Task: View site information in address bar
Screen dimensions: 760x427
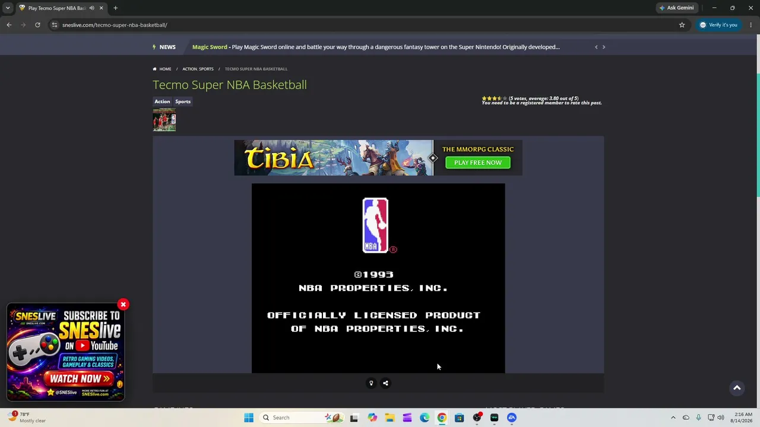Action: 54,25
